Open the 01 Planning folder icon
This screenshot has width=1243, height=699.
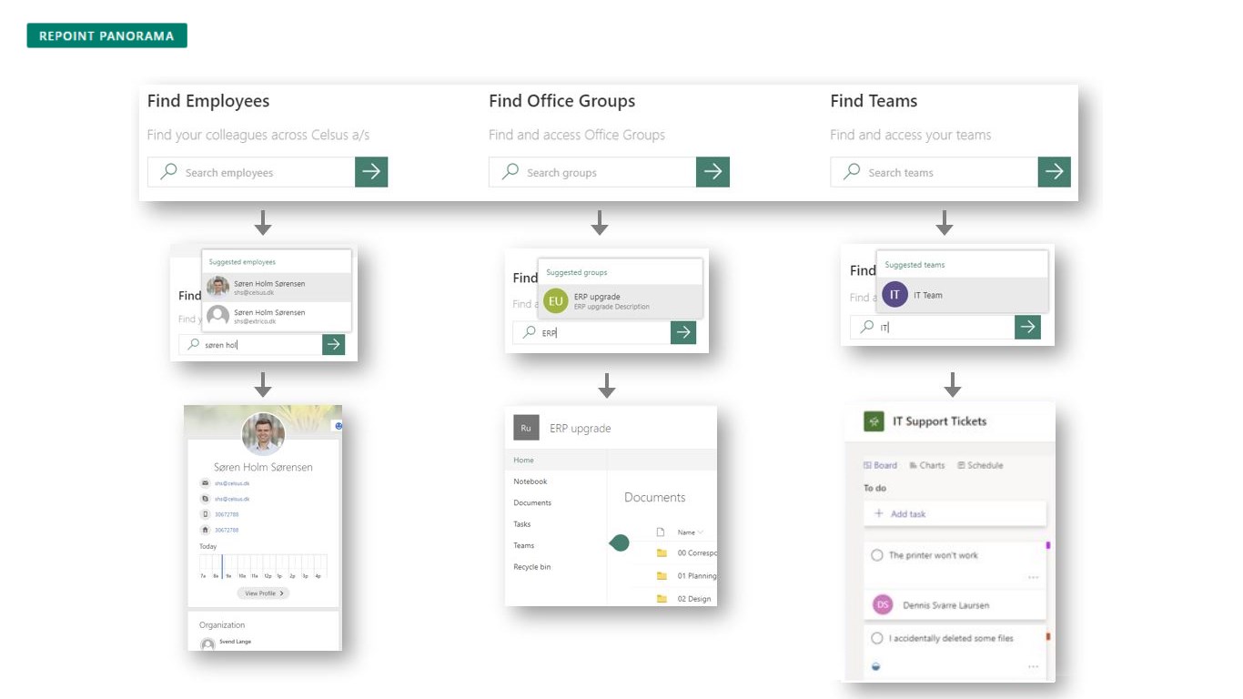coord(662,575)
